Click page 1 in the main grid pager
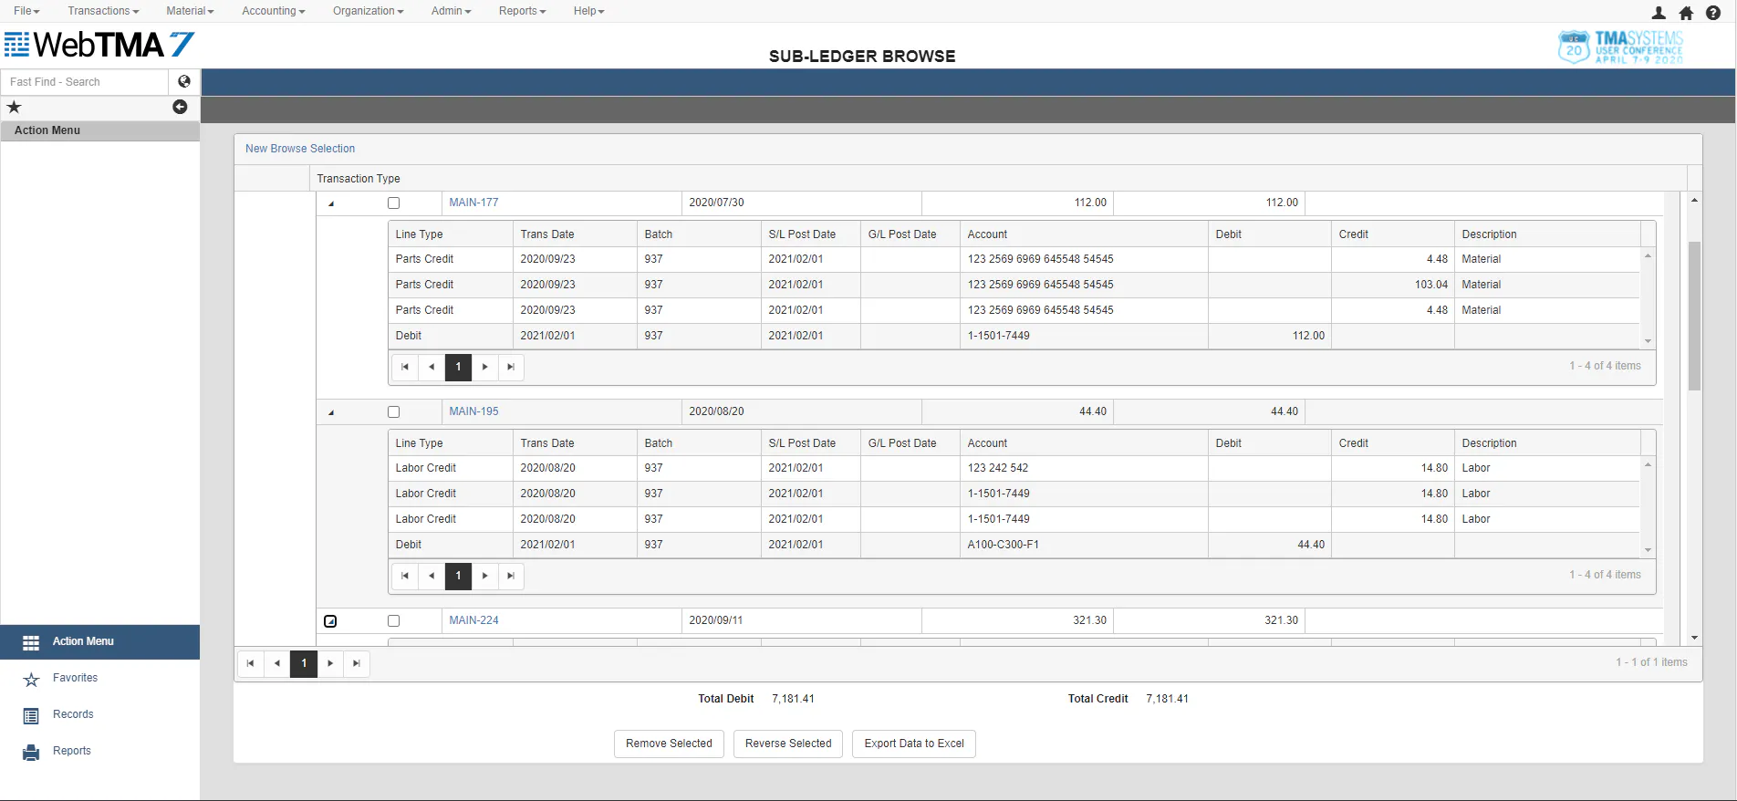Image resolution: width=1737 pixels, height=801 pixels. [x=304, y=663]
